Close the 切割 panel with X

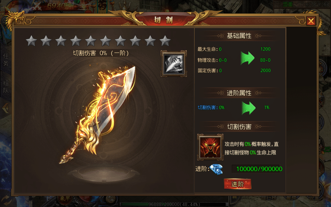311,21
